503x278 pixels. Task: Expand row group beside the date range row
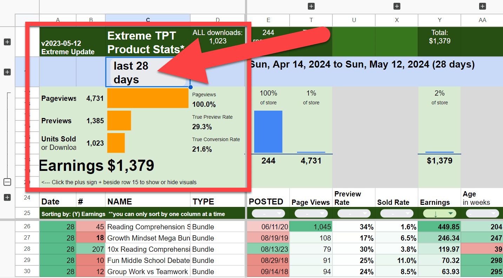pos(7,72)
